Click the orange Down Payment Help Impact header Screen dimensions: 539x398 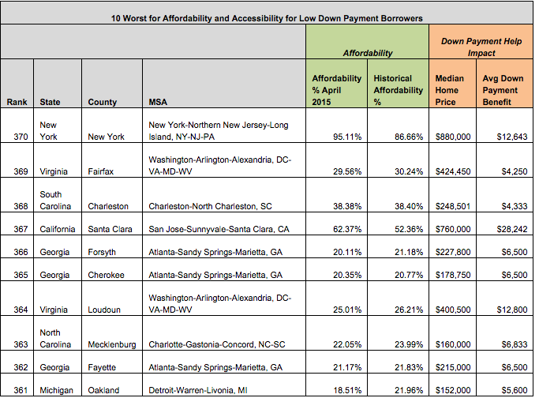click(480, 46)
